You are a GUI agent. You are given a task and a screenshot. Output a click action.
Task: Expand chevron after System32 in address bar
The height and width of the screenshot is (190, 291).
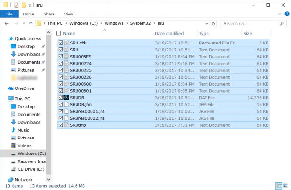coord(154,23)
